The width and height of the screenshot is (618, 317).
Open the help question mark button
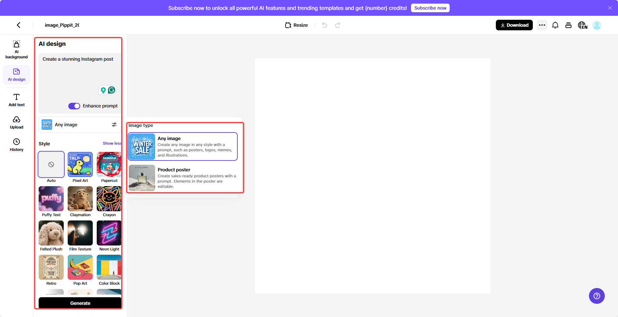coord(597,296)
